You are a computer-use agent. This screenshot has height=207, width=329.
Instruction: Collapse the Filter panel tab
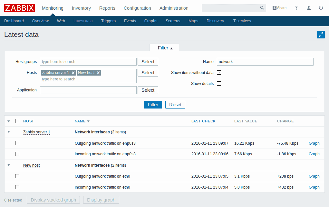[165, 48]
